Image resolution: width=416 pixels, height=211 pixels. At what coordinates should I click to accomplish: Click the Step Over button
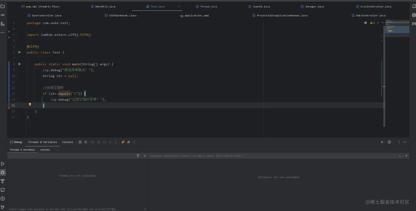pos(104,142)
